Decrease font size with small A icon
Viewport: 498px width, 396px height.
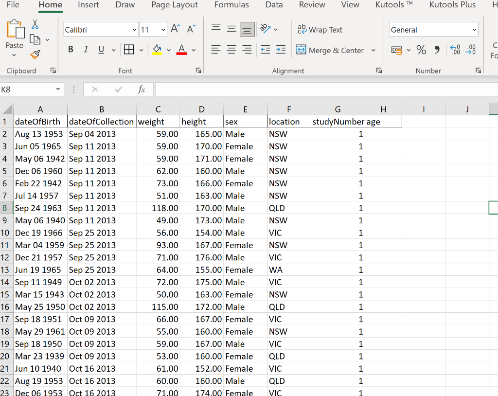(191, 29)
